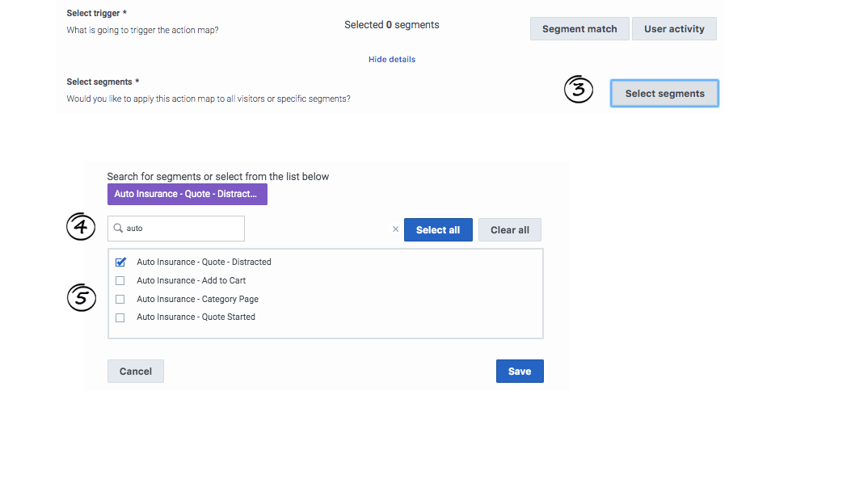Click the Selected 0 segments text
This screenshot has width=851, height=504.
[392, 25]
